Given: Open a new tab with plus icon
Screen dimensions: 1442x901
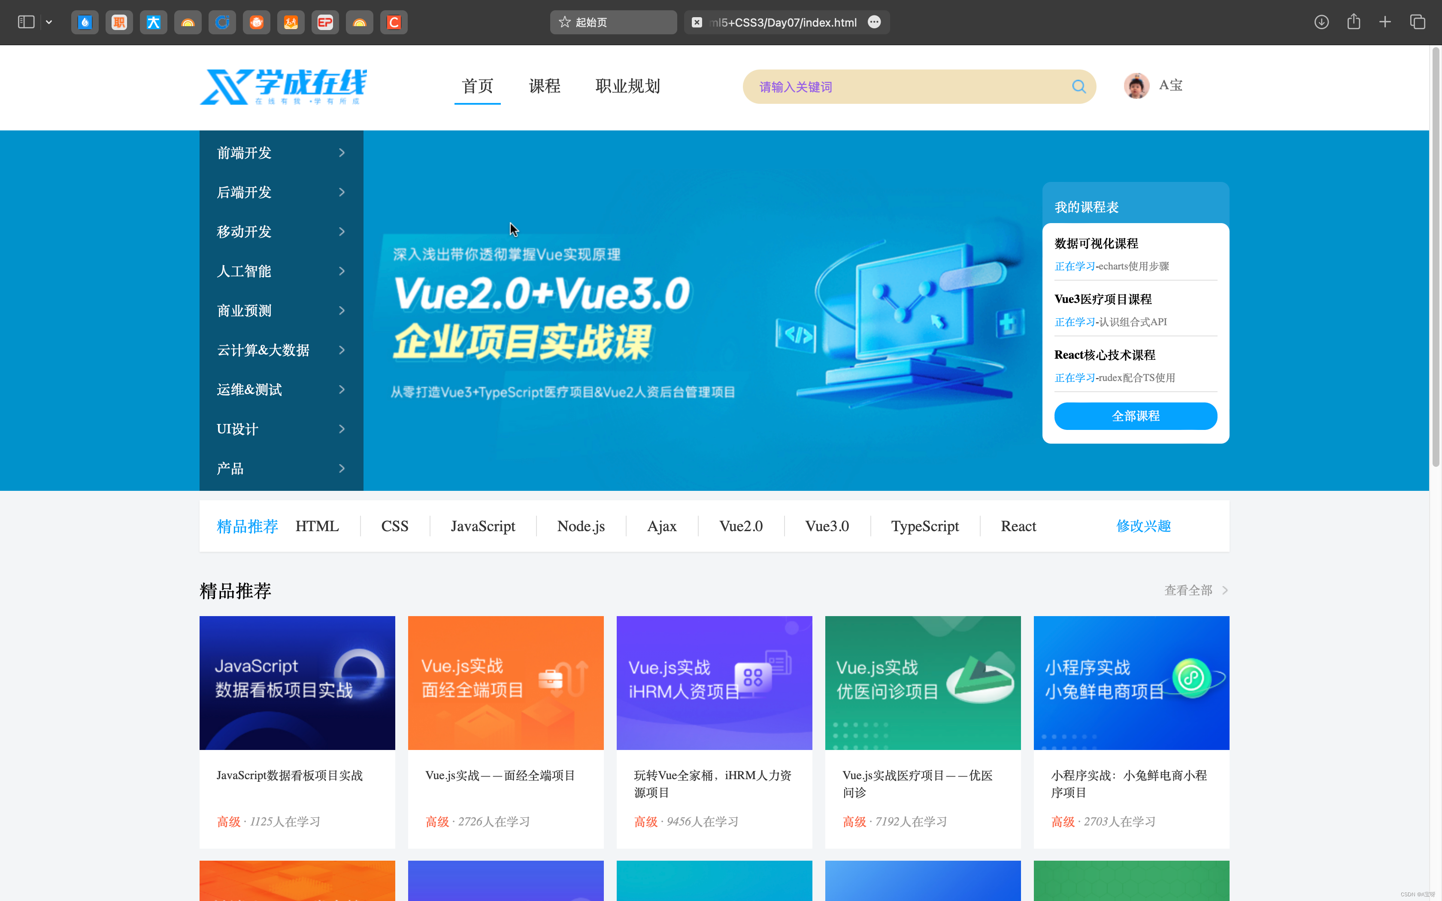Looking at the screenshot, I should (x=1385, y=22).
